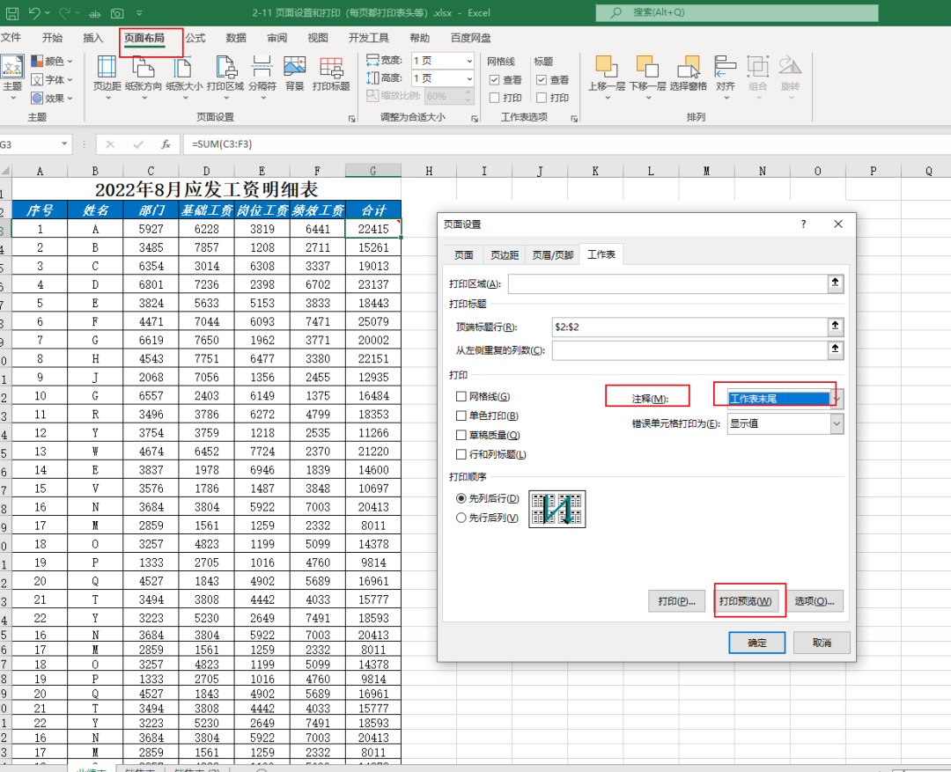This screenshot has height=772, width=951.
Task: Switch to the 公式 ribbon tab
Action: pyautogui.click(x=195, y=38)
